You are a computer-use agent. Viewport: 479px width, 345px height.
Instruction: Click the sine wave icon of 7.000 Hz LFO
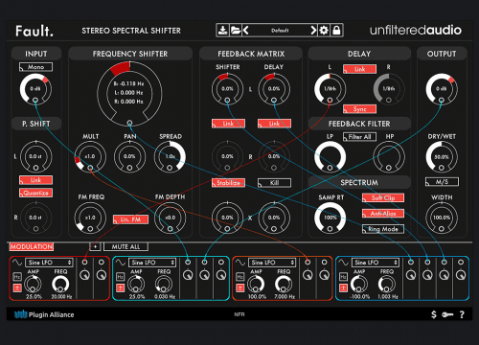click(240, 263)
